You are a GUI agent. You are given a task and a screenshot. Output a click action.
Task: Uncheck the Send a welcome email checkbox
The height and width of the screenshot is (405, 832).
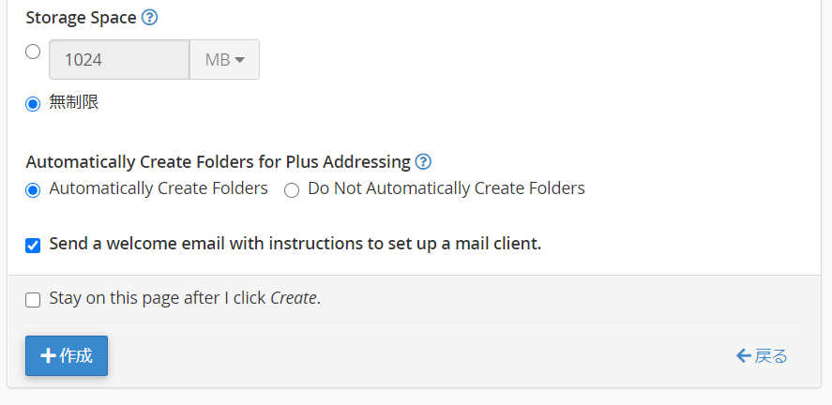point(33,246)
